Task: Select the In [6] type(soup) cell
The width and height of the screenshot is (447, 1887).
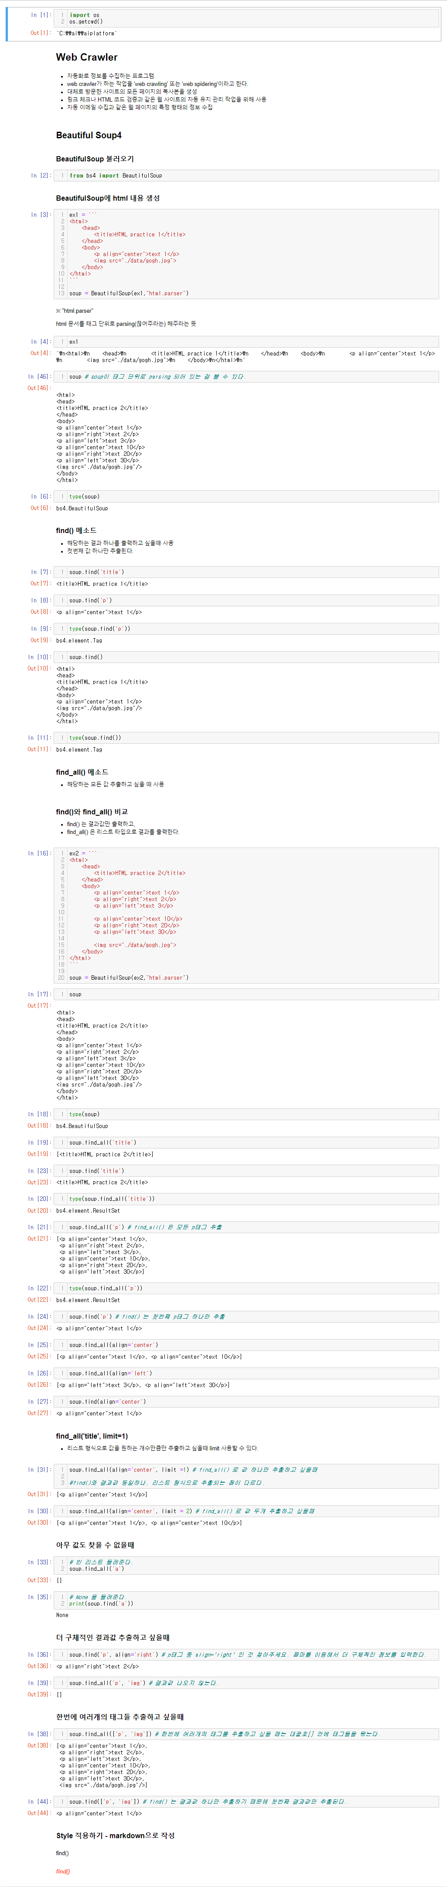Action: pos(247,497)
